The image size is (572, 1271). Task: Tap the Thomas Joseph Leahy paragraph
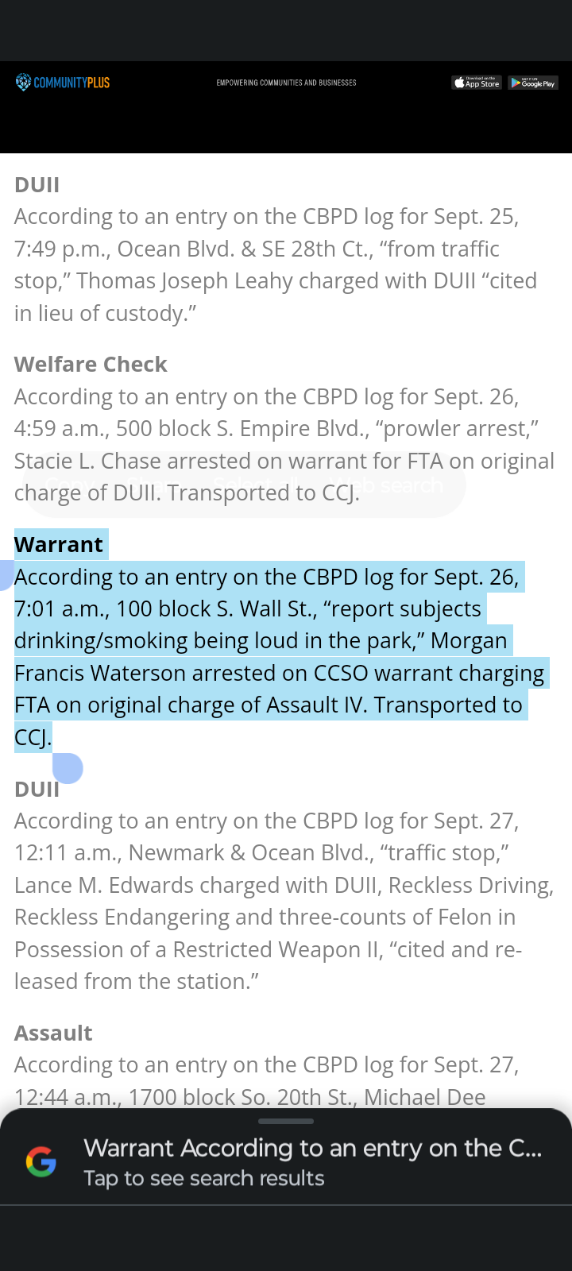276,265
